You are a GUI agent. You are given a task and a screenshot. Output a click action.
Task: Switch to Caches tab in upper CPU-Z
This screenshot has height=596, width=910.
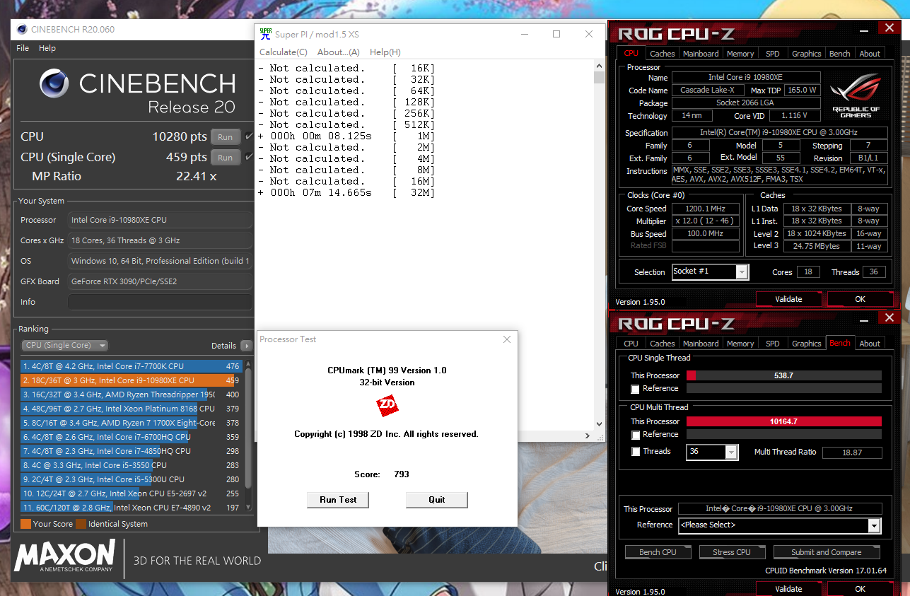coord(663,54)
